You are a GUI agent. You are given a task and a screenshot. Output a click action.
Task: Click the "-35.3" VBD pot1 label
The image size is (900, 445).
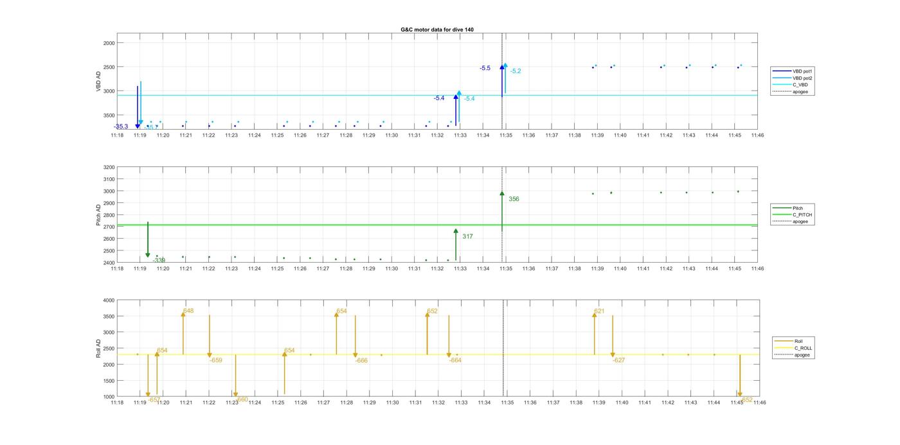[x=121, y=127]
